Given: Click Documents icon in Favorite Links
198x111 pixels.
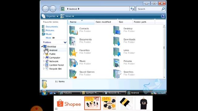Looking at the screenshot, I should (x=43, y=27).
